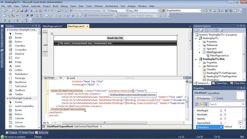The image size is (247, 139).
Task: Click the Read Zip File button in designer
Action: (115, 38)
